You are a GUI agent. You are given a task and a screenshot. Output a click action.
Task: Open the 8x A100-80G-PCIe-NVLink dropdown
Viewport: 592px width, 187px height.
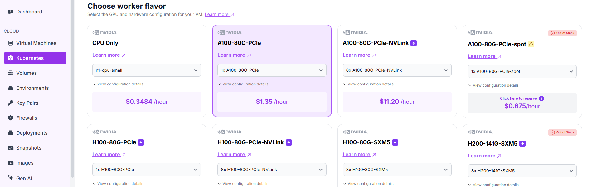397,70
